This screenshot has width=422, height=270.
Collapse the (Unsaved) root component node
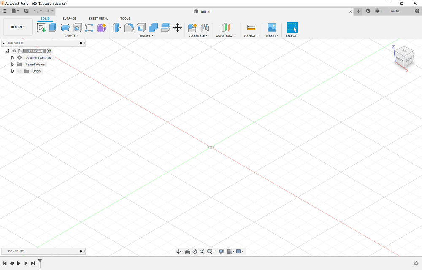pos(8,51)
